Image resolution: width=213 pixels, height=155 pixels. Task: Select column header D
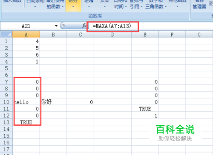112,34
